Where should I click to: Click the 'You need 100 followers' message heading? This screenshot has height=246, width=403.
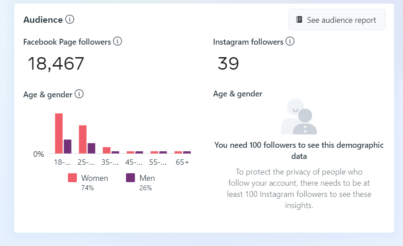299,150
